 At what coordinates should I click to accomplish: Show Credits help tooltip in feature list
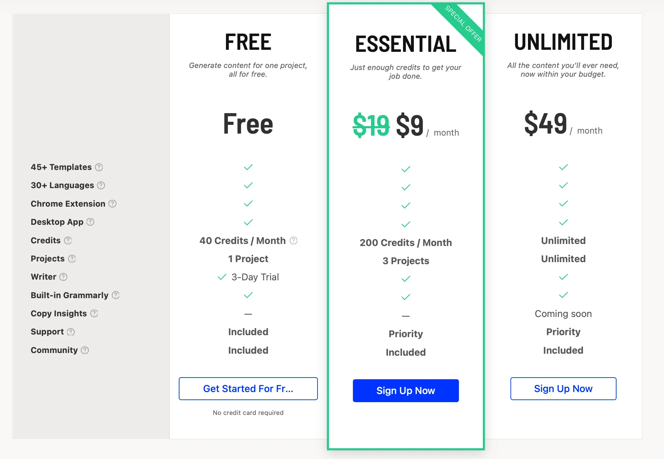tap(68, 240)
